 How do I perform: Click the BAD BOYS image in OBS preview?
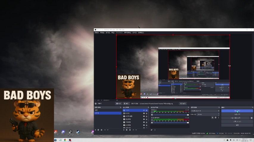point(128,86)
